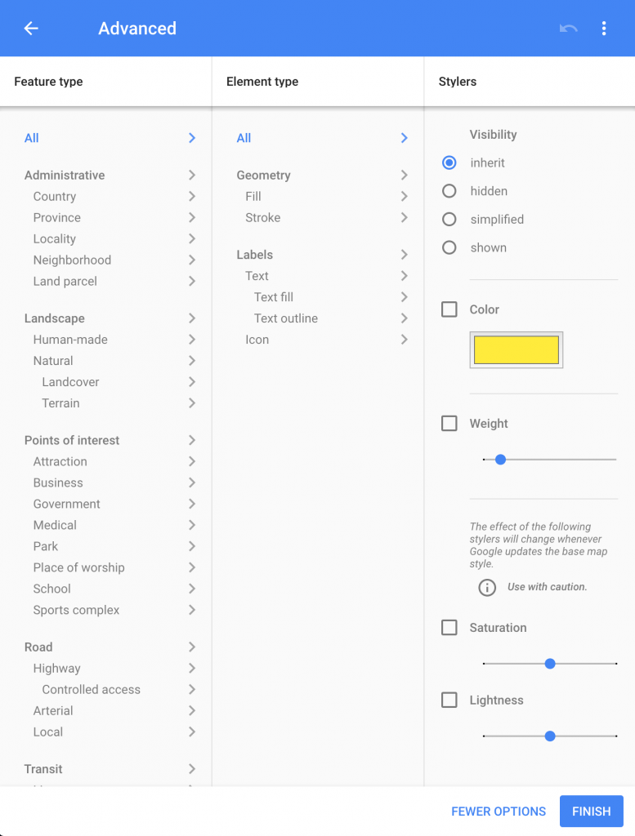Click the undo icon in header
Screen dimensions: 635x836
pyautogui.click(x=568, y=29)
